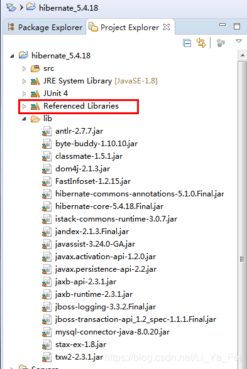Click the FastInfoset-1.2.15.jar file icon
Viewport: 247px width, 369px height.
click(47, 181)
